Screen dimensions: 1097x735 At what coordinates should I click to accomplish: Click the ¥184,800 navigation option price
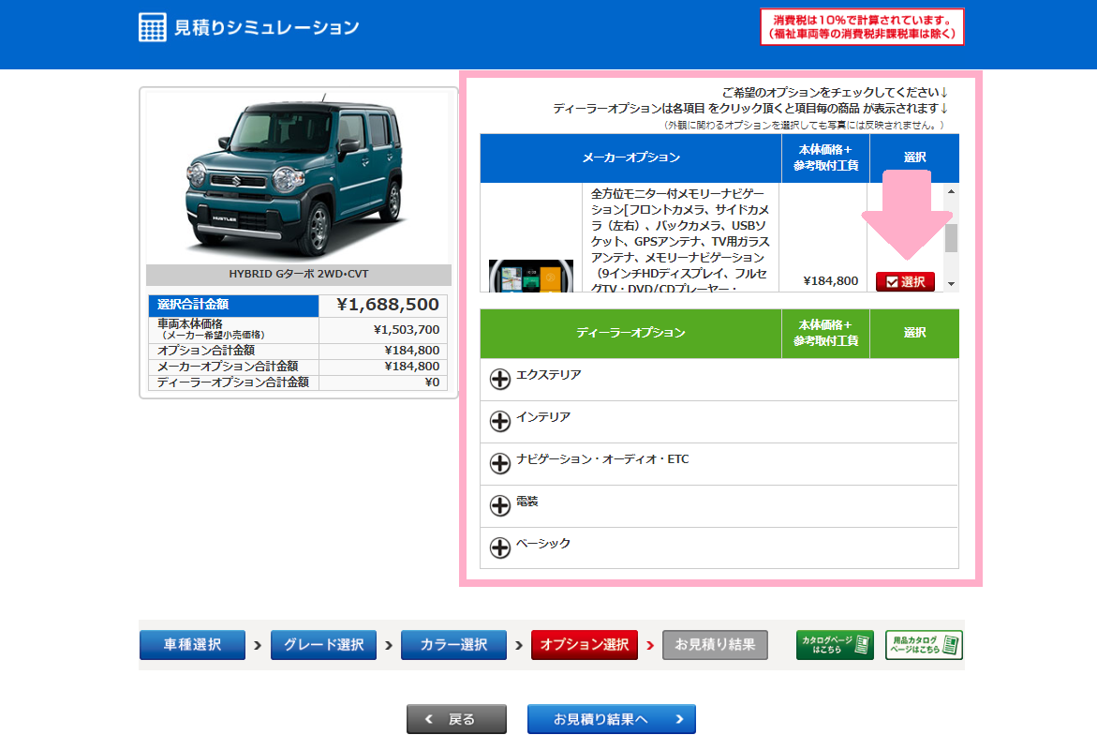830,280
